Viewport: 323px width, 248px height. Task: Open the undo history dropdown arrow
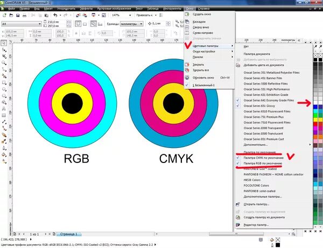(x=60, y=15)
